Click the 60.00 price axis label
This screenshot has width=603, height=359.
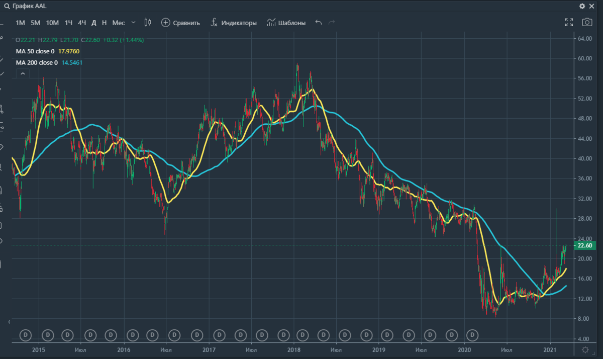586,58
